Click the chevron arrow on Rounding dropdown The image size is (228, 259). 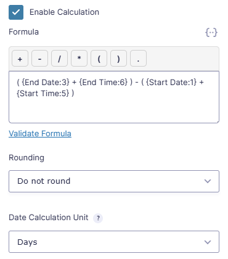[208, 181]
